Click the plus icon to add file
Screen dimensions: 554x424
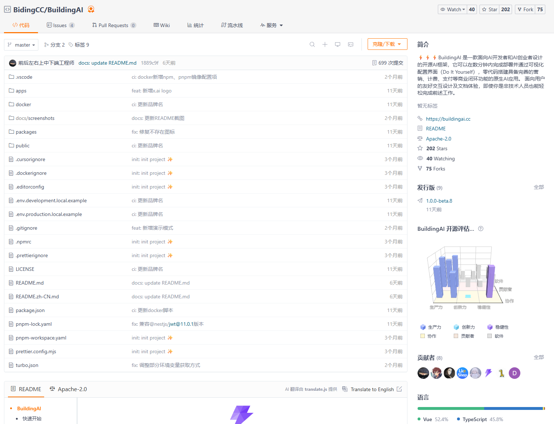click(325, 44)
